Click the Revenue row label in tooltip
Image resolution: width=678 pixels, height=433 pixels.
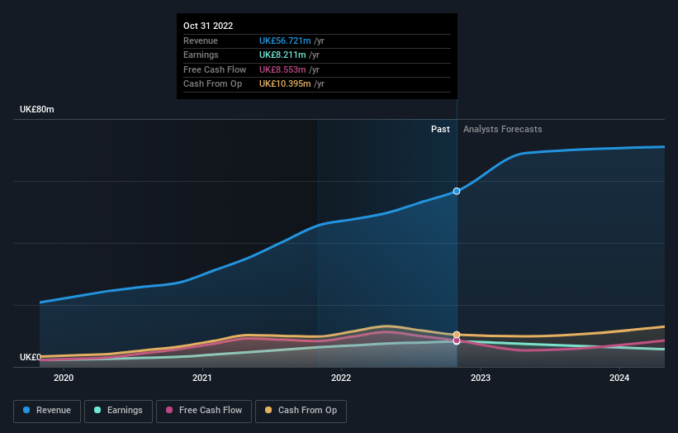(201, 40)
